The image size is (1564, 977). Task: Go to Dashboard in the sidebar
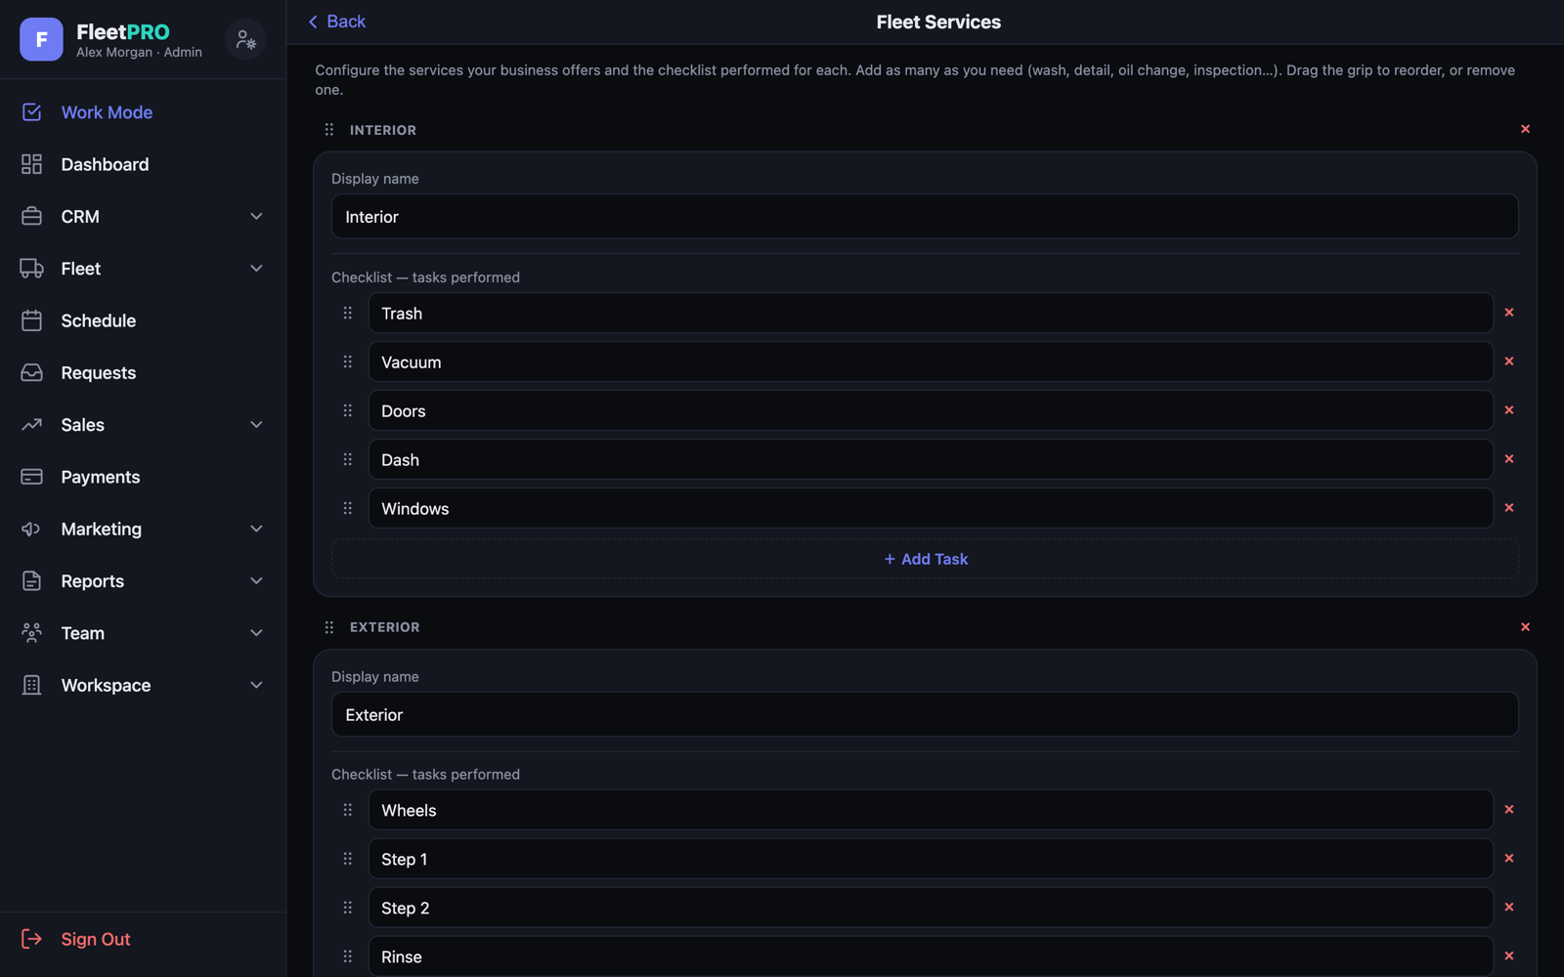click(143, 164)
